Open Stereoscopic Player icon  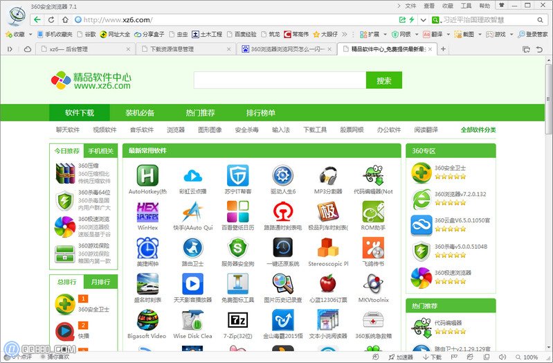coord(328,248)
